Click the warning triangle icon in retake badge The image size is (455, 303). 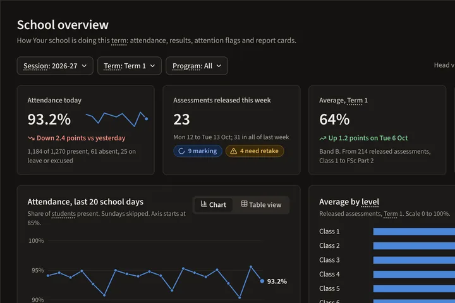[x=234, y=151]
